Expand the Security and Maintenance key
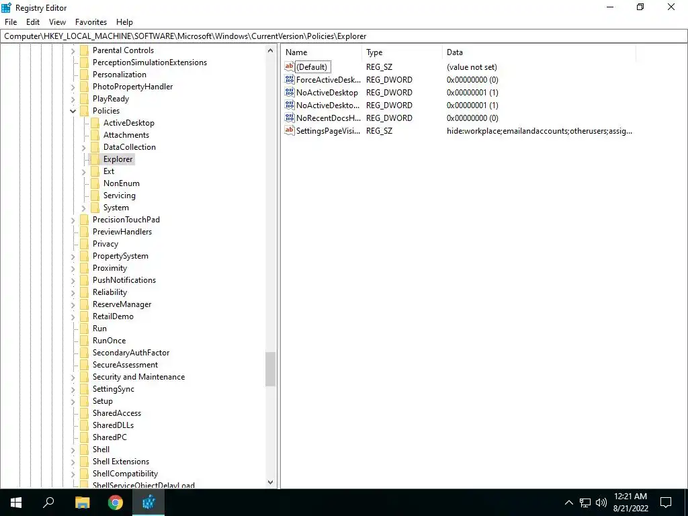688x516 pixels. (73, 377)
